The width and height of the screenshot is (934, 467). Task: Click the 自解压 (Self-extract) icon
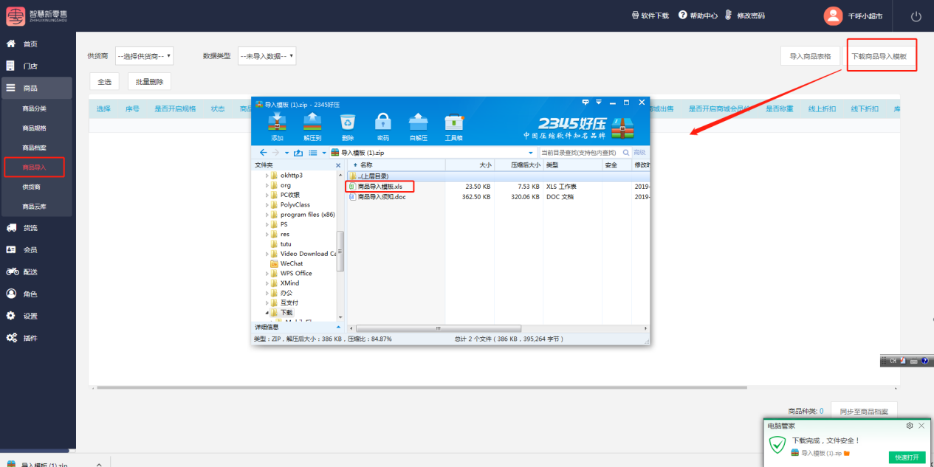pos(418,122)
